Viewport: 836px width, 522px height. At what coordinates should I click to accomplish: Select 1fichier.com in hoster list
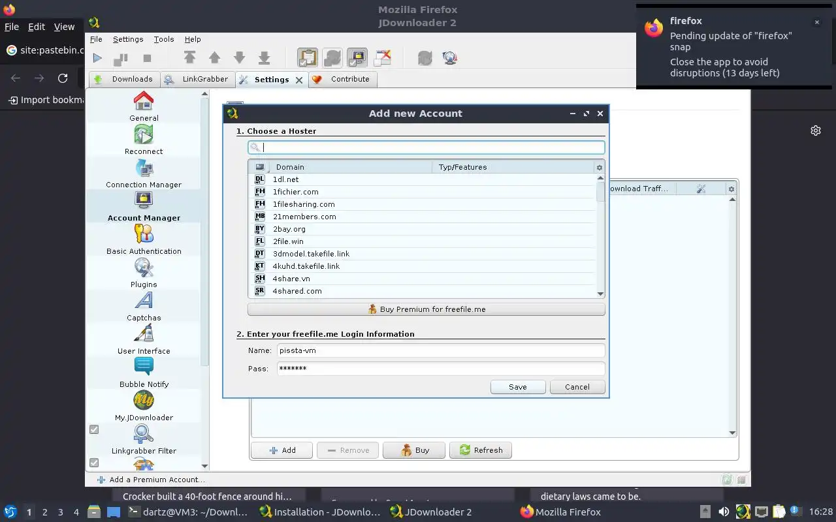point(422,192)
